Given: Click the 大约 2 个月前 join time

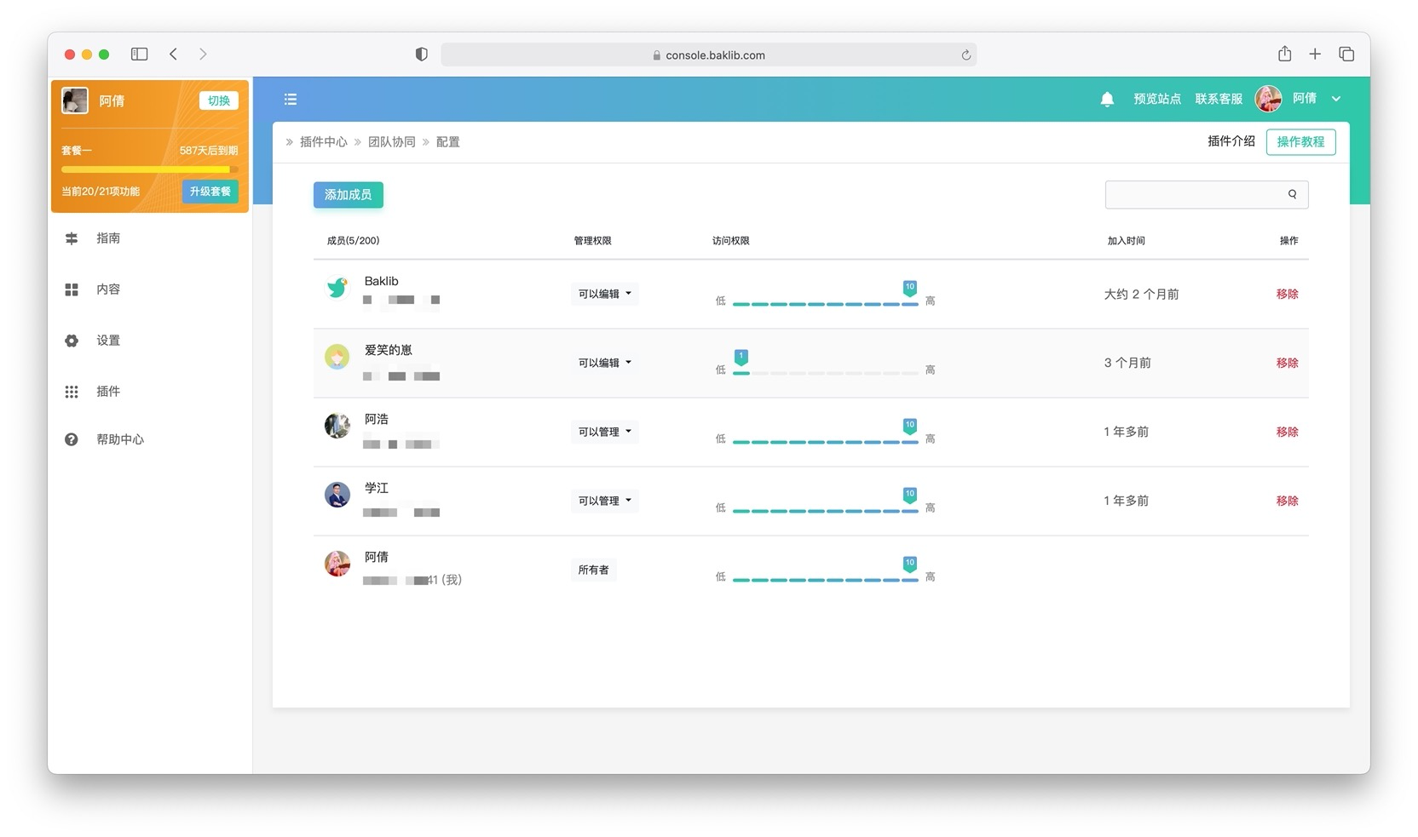Looking at the screenshot, I should click(x=1141, y=294).
